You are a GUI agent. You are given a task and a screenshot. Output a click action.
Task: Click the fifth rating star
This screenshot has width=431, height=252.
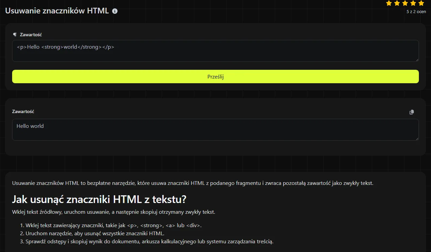pos(421,3)
